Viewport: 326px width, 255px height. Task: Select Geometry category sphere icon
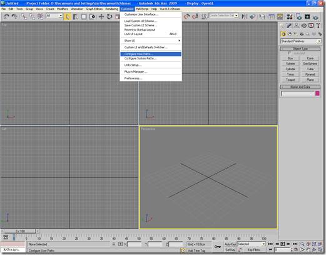[283, 34]
